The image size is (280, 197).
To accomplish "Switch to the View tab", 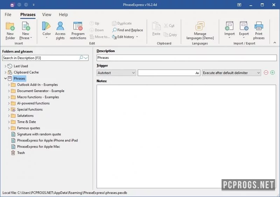I will tap(47, 14).
